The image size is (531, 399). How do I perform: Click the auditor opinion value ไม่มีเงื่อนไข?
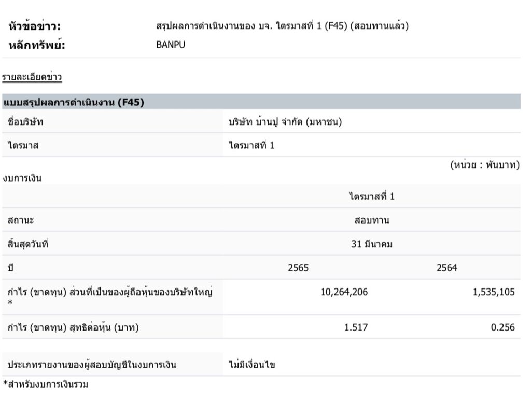tap(252, 365)
